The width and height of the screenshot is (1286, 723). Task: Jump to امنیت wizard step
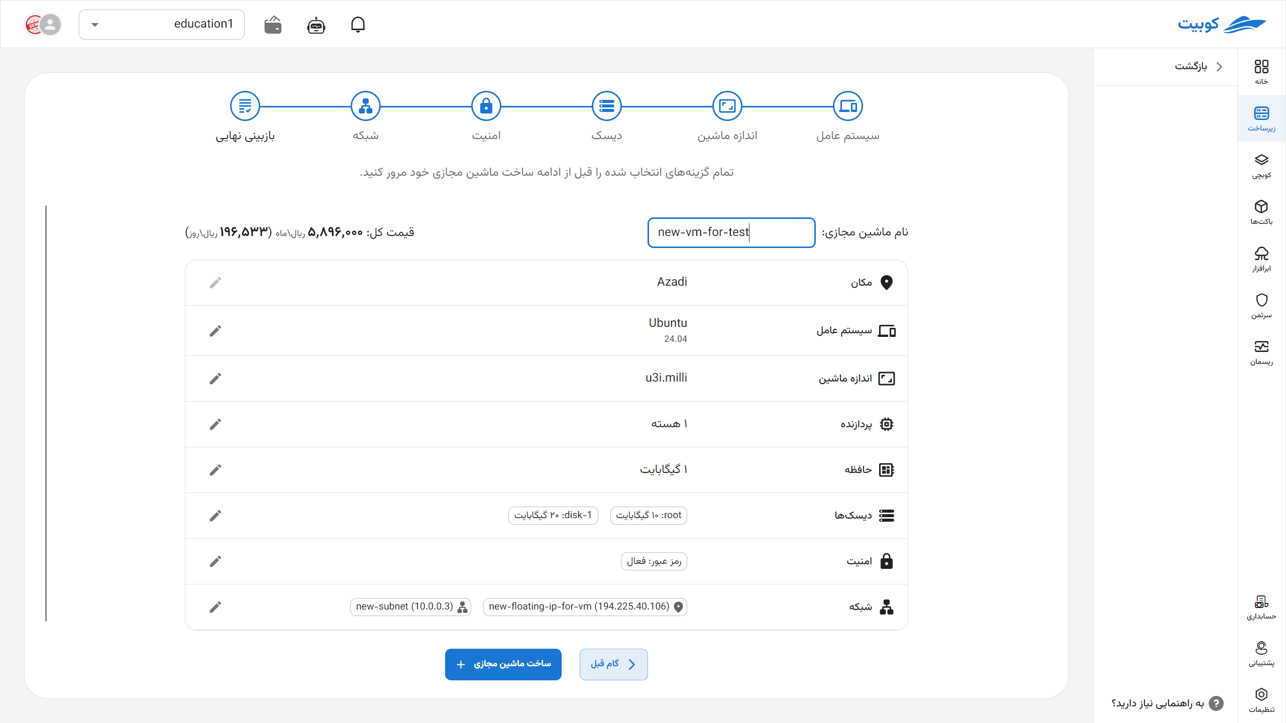[486, 106]
